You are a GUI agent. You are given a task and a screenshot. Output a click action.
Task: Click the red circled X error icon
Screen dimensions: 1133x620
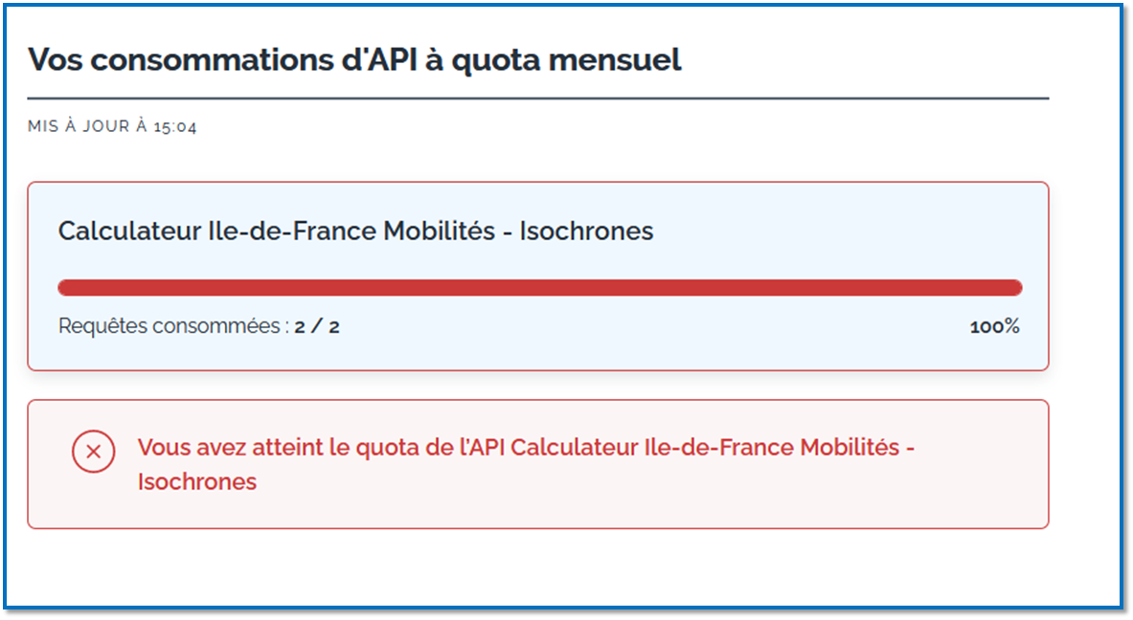pos(93,452)
